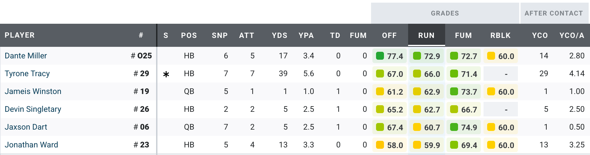590x155 pixels.
Task: Click the Jameis Winston name link
Action: coord(33,91)
